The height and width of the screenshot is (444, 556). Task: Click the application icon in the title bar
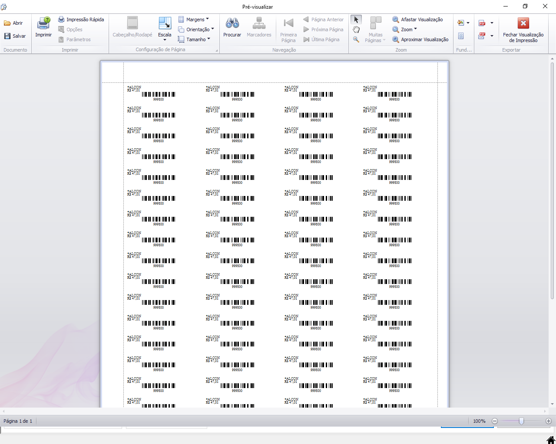coord(4,7)
